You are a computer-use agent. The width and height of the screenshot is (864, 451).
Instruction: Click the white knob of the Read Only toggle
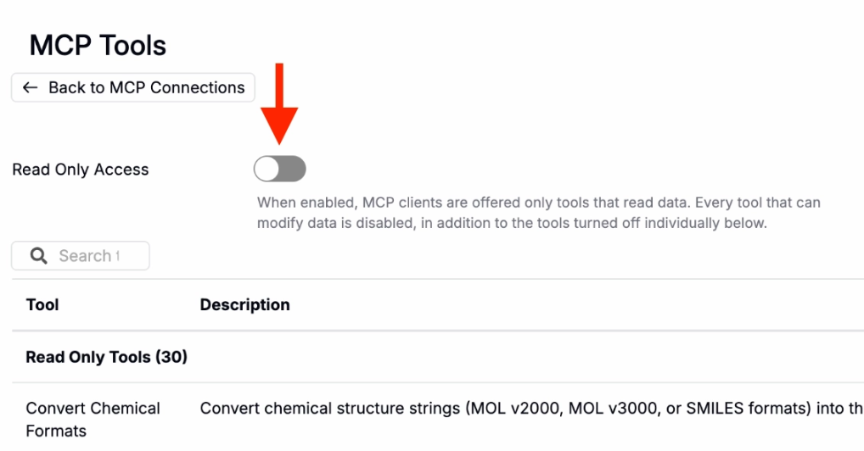(266, 169)
